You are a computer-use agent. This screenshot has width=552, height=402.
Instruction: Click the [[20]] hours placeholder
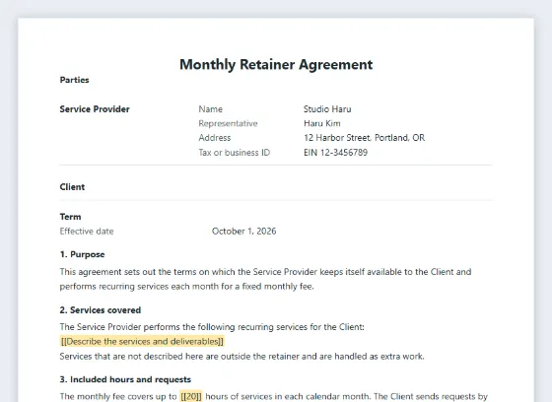pyautogui.click(x=191, y=397)
